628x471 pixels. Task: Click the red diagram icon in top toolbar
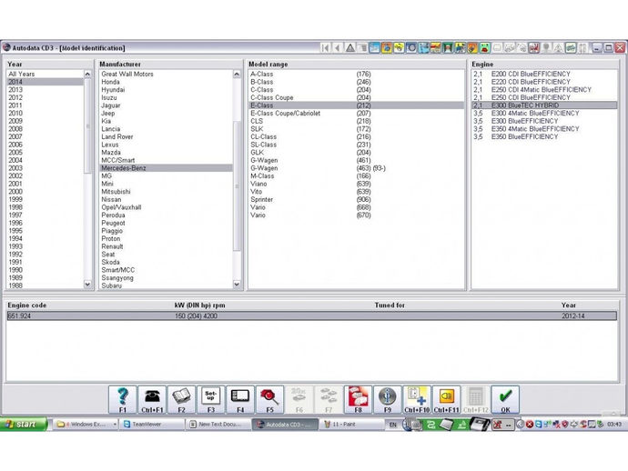click(x=533, y=48)
